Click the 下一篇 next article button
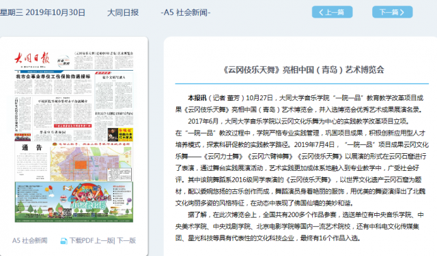 (x=392, y=12)
